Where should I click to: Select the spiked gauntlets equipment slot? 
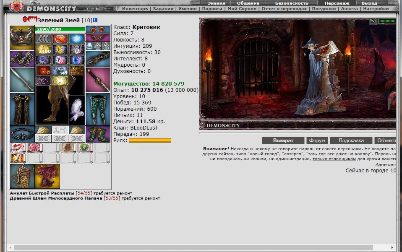pos(22,59)
